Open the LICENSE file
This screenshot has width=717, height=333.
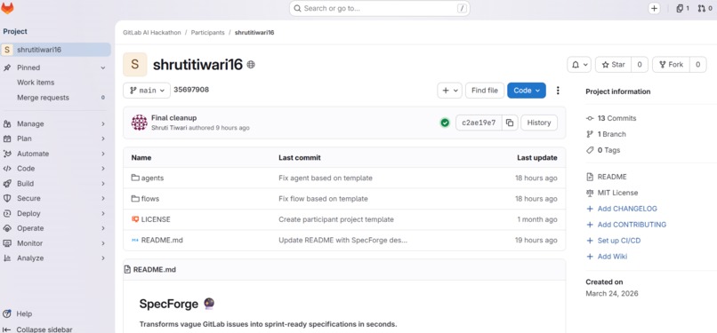coord(156,219)
